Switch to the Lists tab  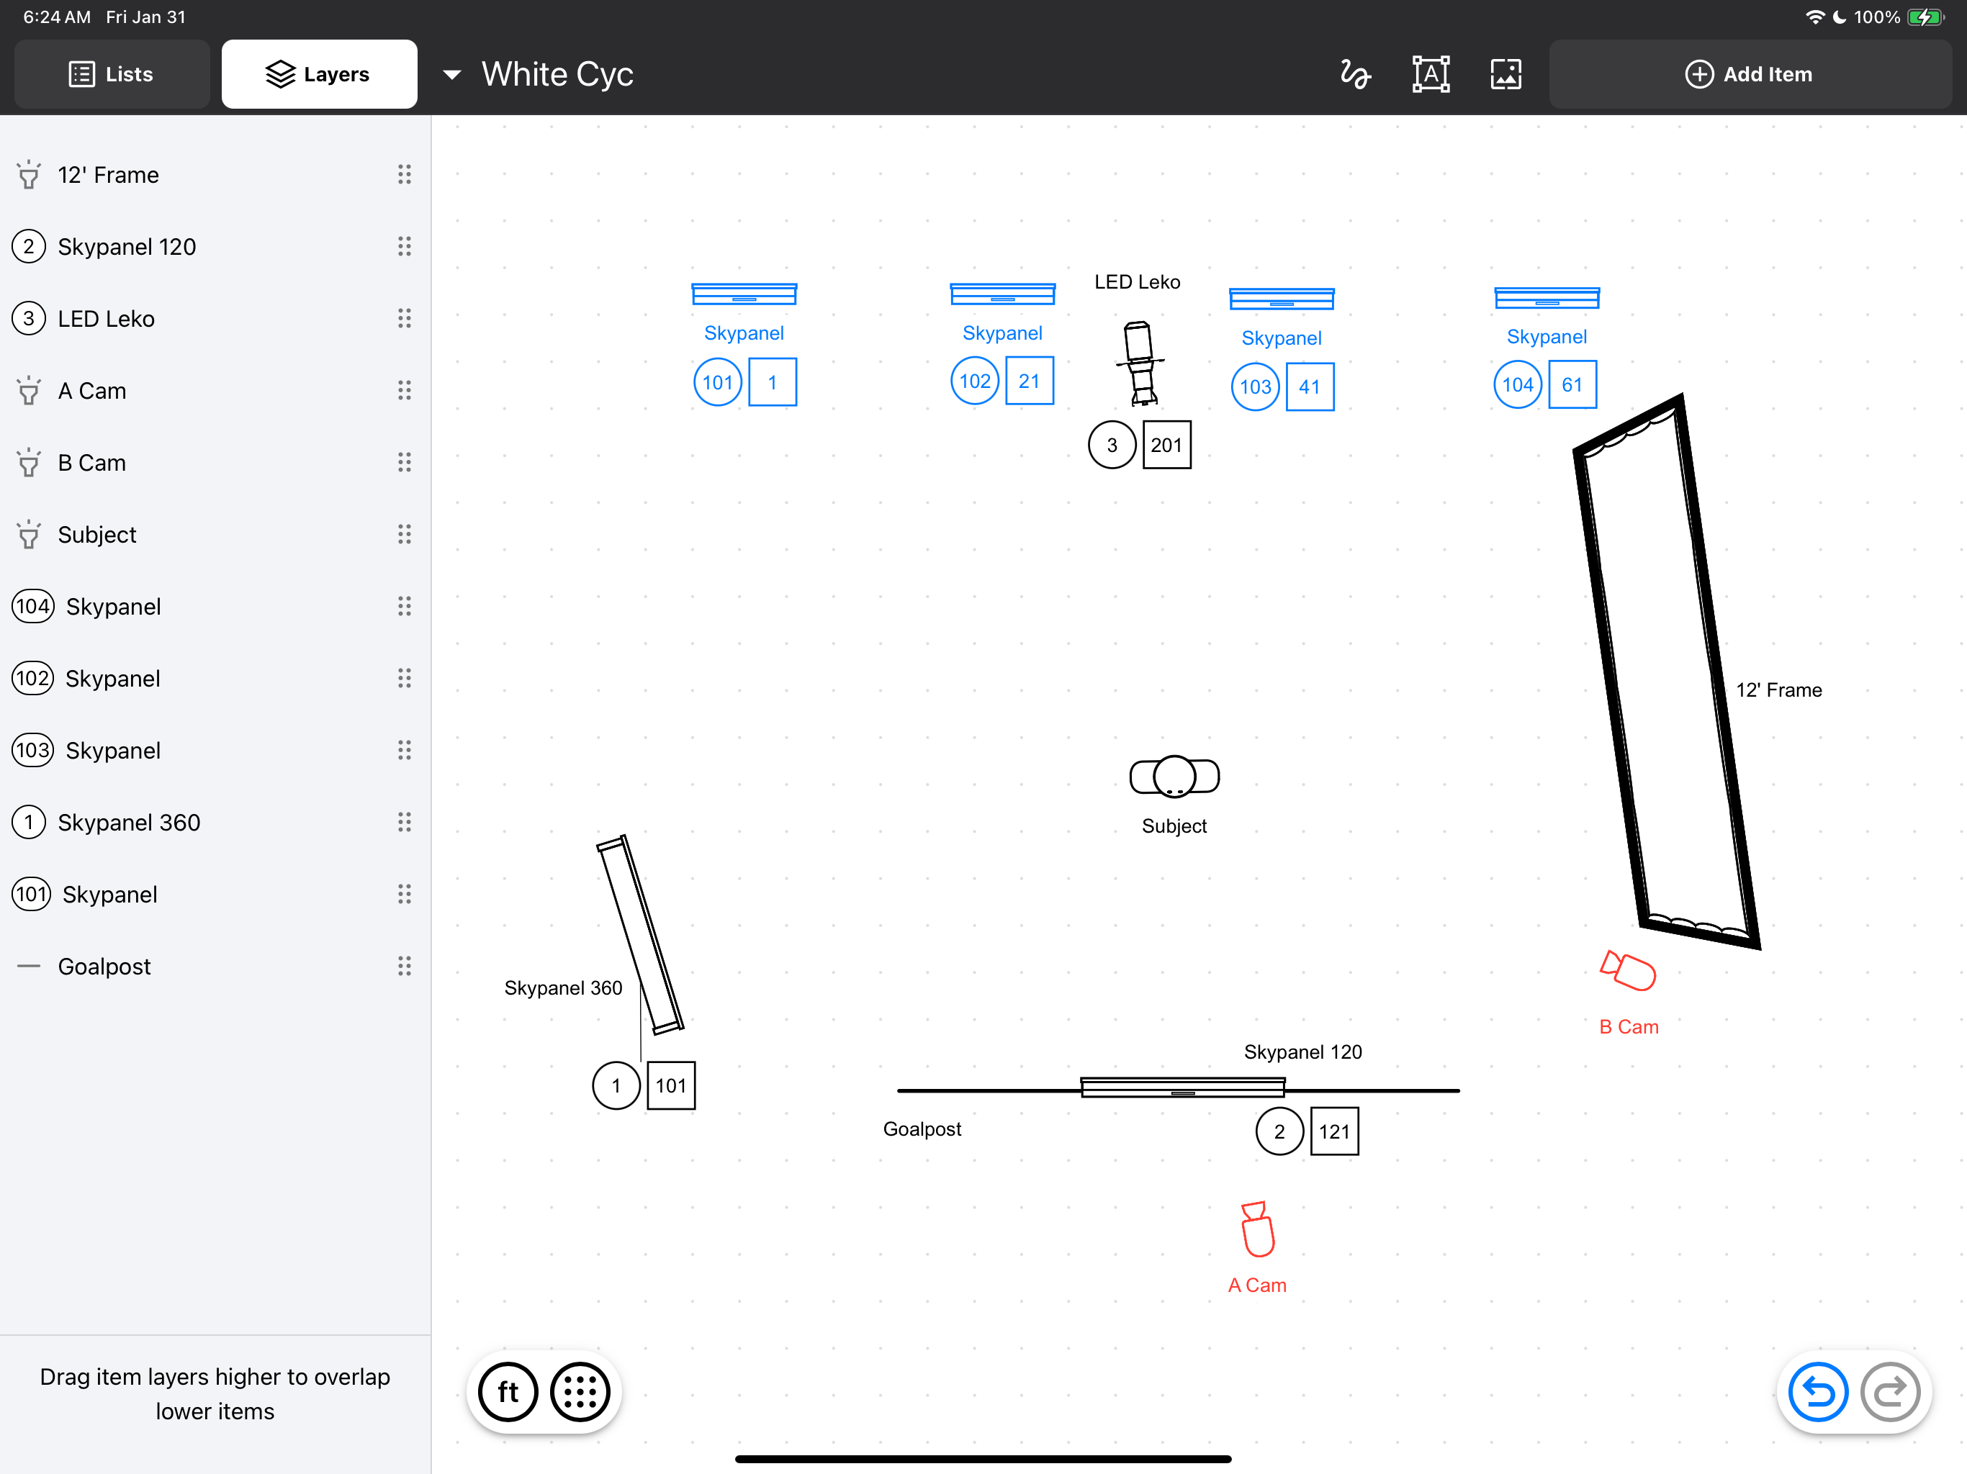click(112, 75)
